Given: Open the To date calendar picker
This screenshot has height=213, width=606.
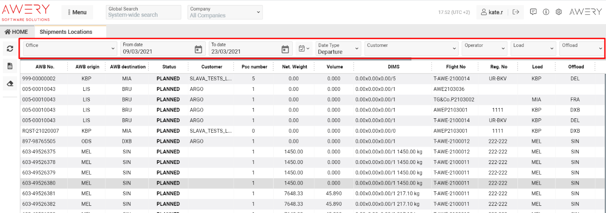Looking at the screenshot, I should (285, 49).
